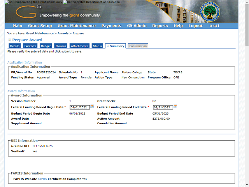Select the Status tab
Screen dimensions: 249x187
[97, 46]
